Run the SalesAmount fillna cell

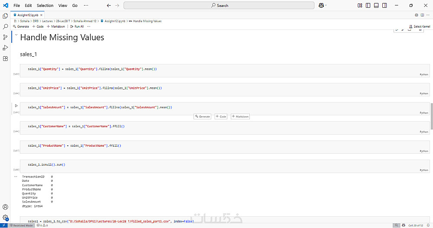tap(16, 106)
